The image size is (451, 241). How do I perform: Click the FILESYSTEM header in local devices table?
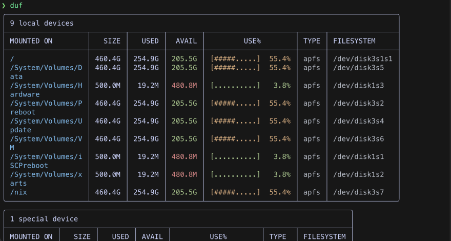click(x=354, y=41)
